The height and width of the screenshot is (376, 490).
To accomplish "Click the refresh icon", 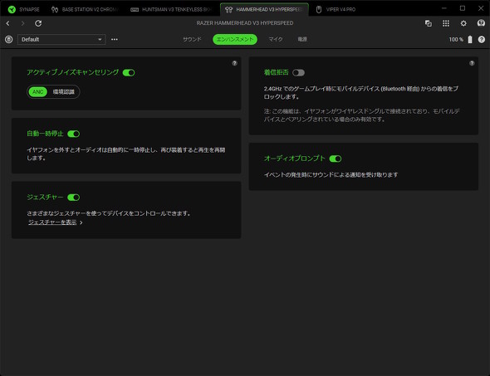I will coord(38,23).
